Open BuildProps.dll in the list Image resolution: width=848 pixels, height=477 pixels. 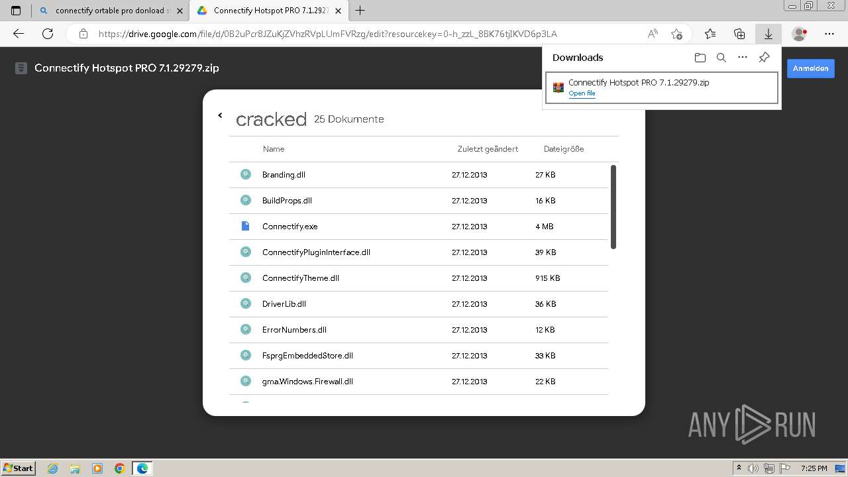tap(418, 201)
